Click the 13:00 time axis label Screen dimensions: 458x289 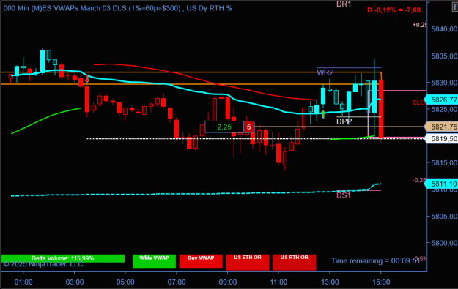point(330,282)
